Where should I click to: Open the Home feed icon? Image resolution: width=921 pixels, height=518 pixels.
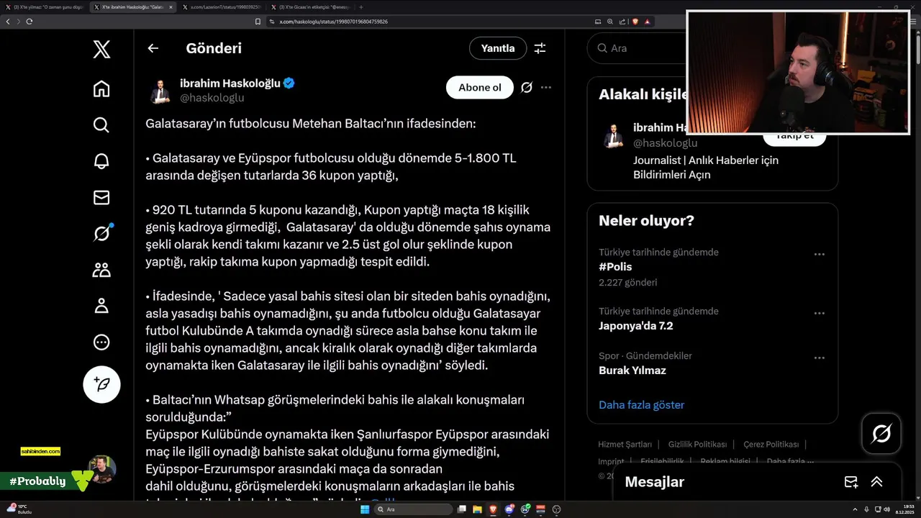point(101,88)
